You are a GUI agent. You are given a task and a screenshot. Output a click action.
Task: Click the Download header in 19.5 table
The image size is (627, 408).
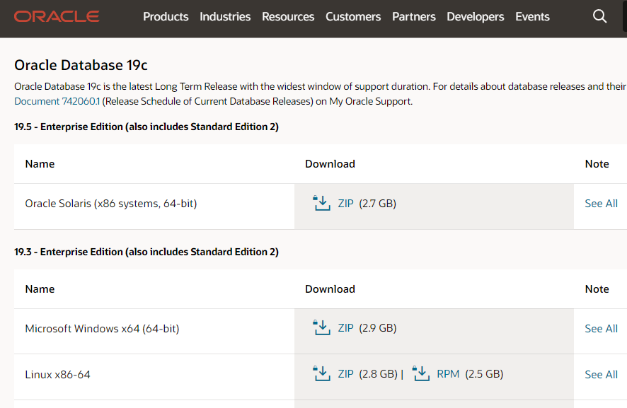coord(330,164)
